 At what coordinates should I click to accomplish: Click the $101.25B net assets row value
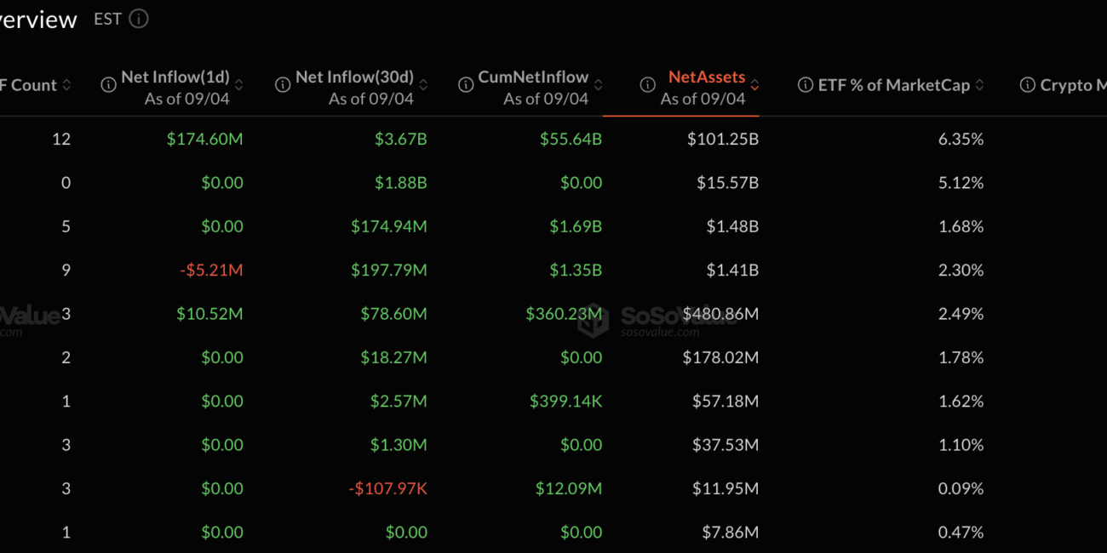(x=723, y=139)
